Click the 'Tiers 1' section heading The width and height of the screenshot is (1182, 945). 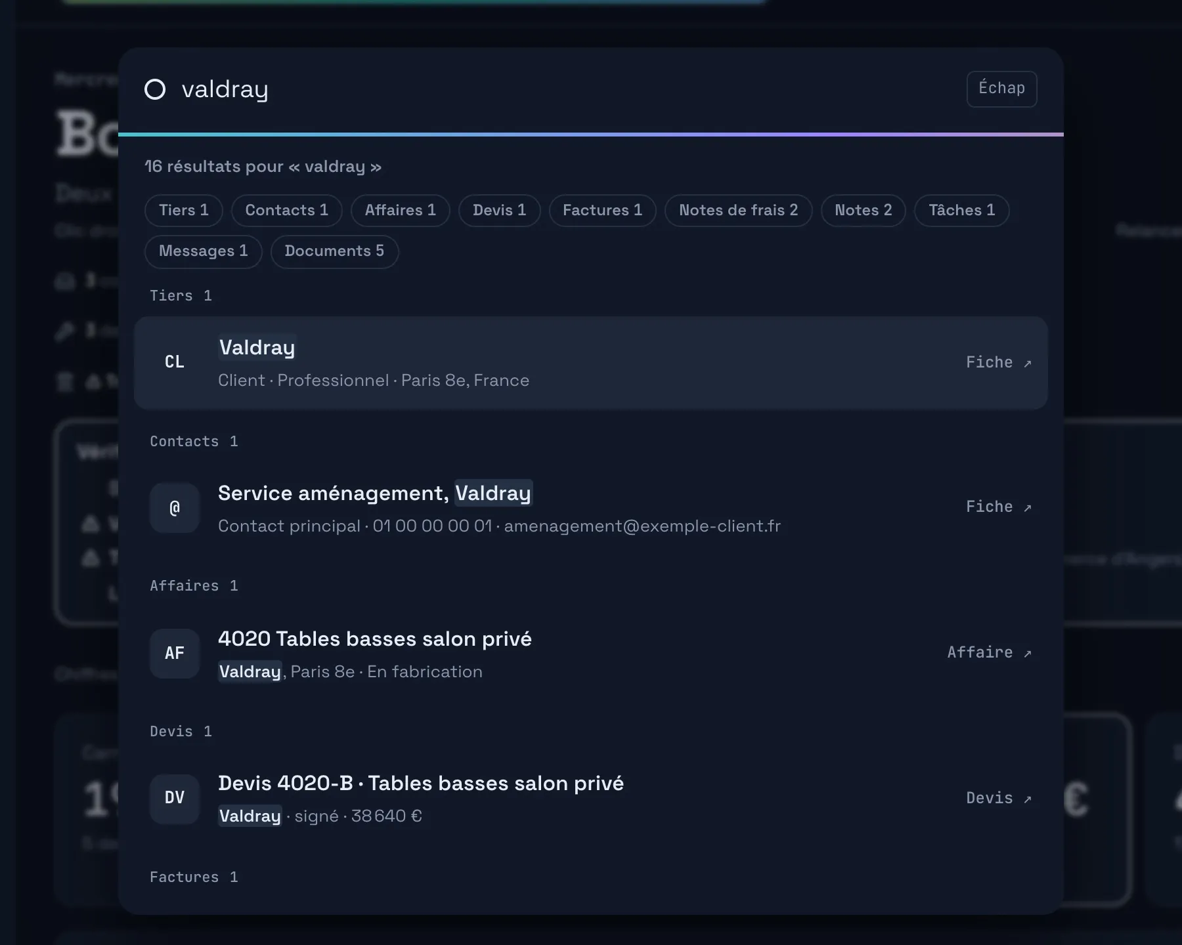pyautogui.click(x=181, y=296)
